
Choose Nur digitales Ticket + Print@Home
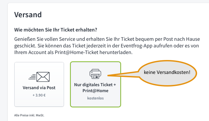click(x=96, y=84)
